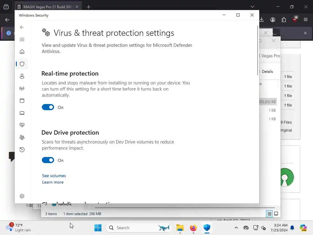Open the Firefox View icon
Viewport: 313px width, 235px height.
(x=6, y=7)
